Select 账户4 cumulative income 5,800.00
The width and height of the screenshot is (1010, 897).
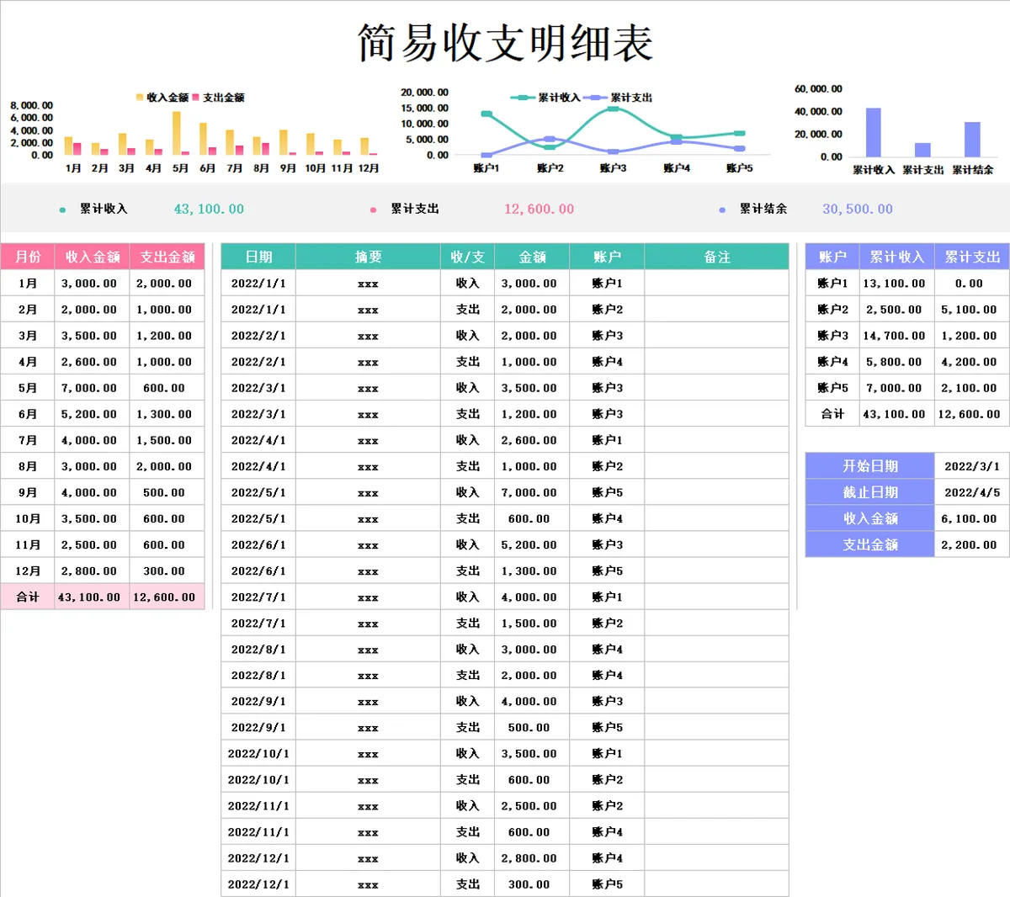(x=896, y=362)
